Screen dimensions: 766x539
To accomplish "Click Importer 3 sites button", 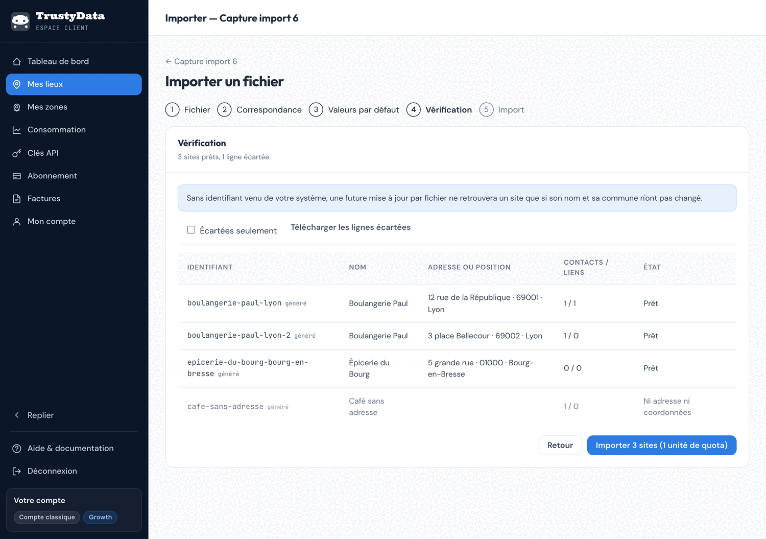I will (x=661, y=445).
